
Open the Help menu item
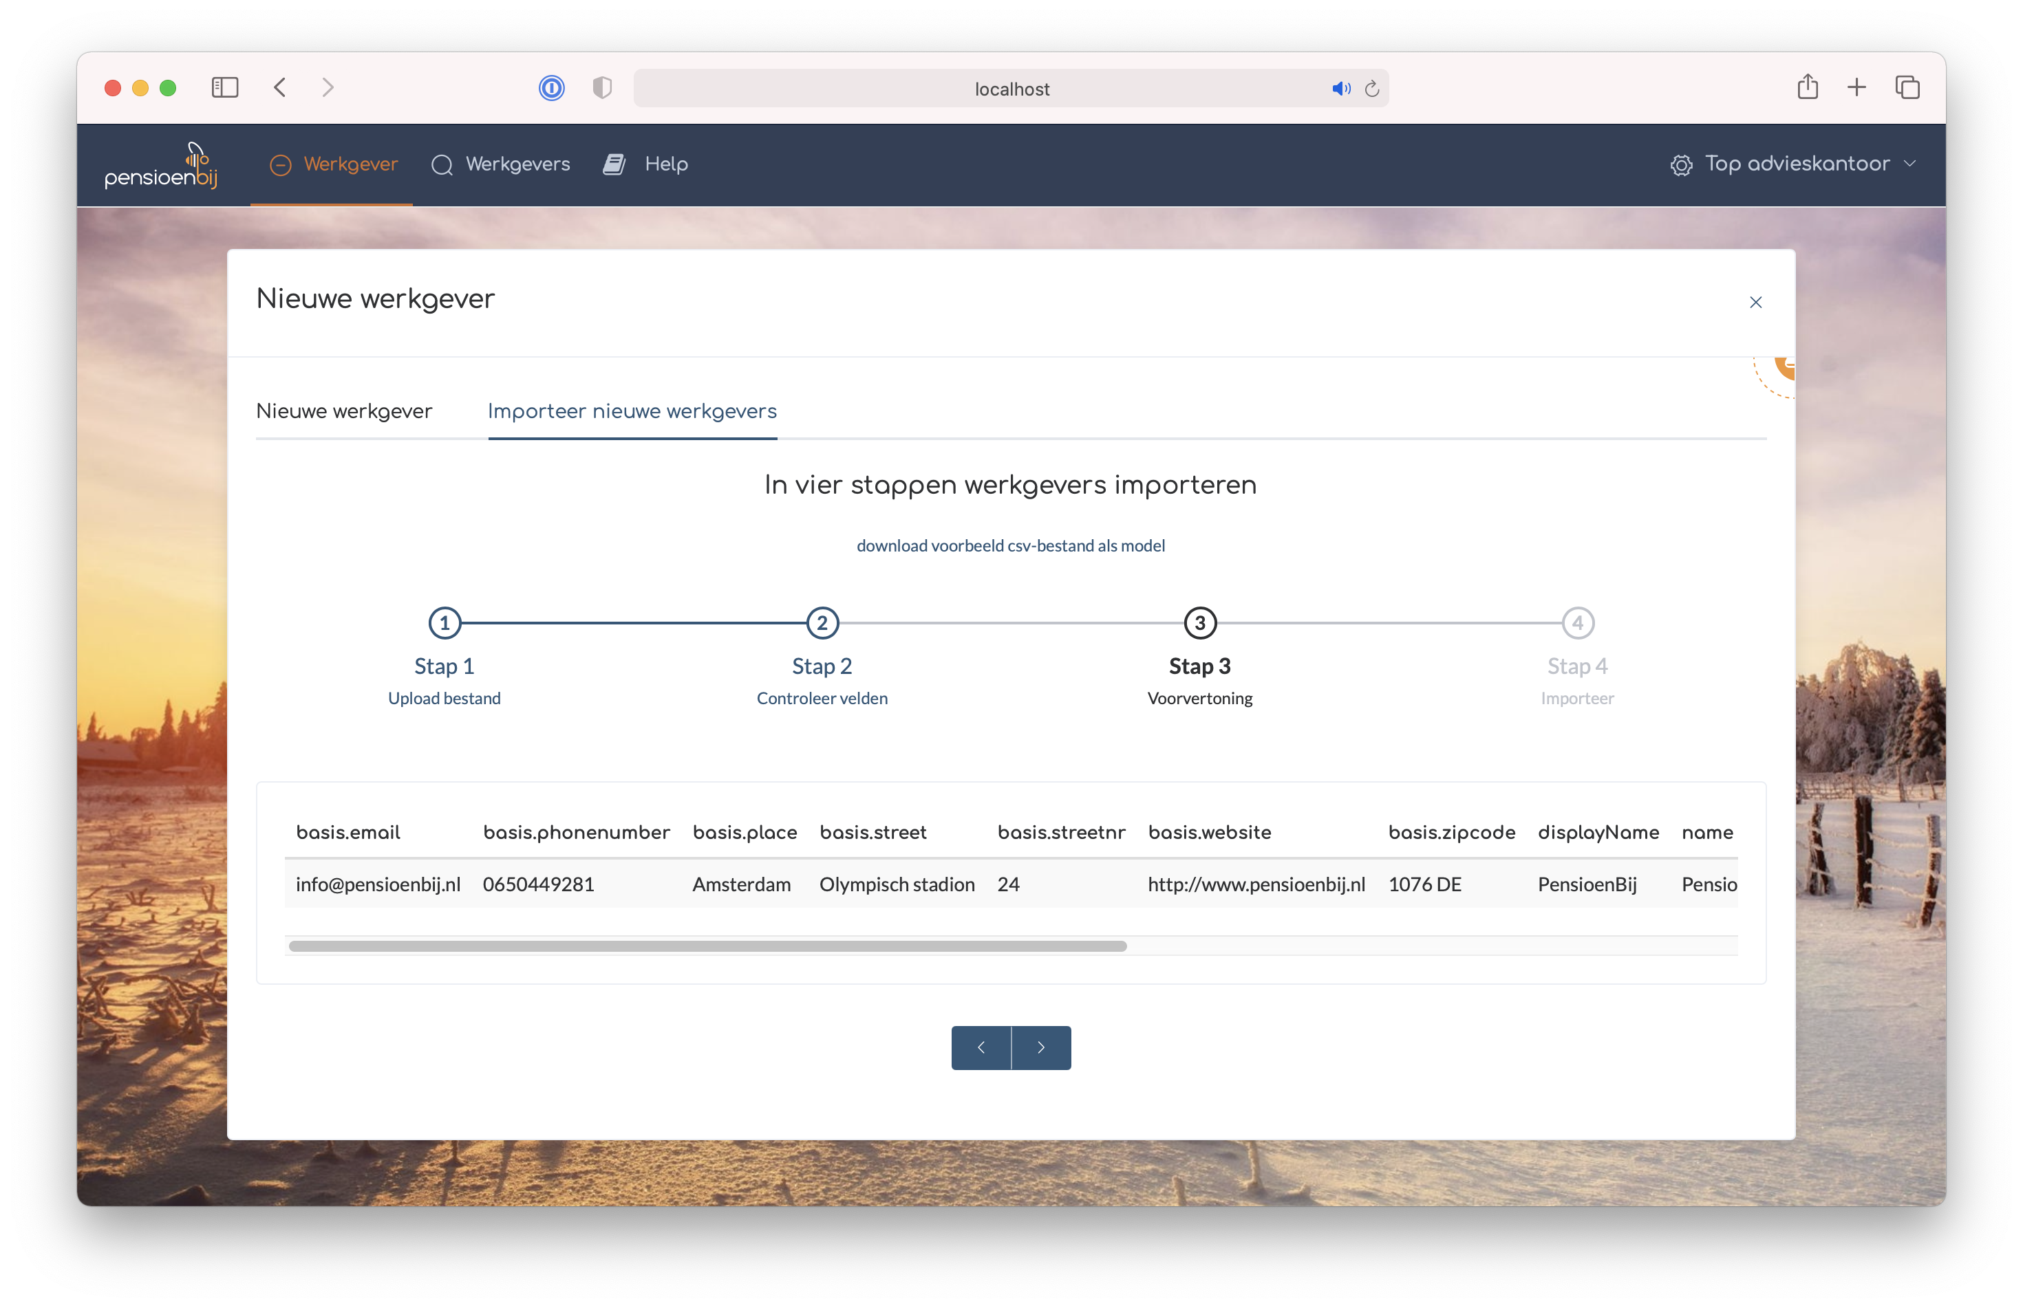pos(645,164)
